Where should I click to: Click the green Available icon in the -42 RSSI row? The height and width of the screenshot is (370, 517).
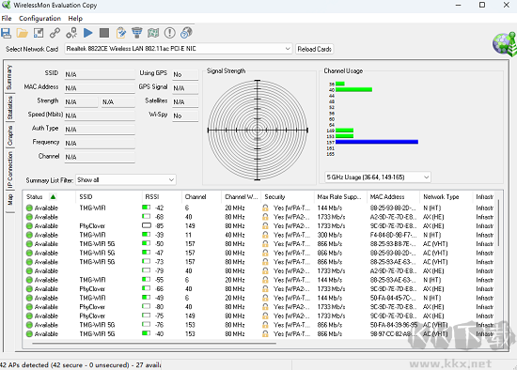click(29, 208)
